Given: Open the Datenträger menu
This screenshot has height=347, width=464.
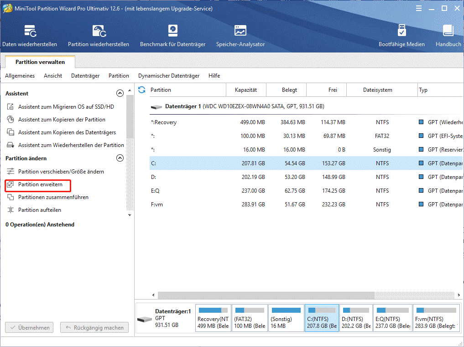Looking at the screenshot, I should coord(85,76).
